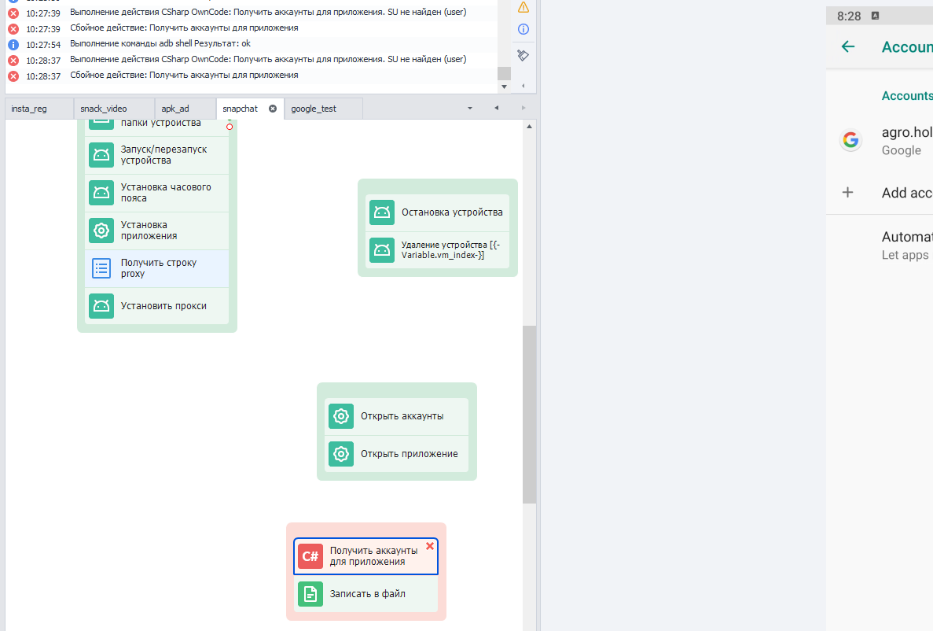This screenshot has width=933, height=631.
Task: Click the Android icon beside Установка часового пояса
Action: pos(101,193)
